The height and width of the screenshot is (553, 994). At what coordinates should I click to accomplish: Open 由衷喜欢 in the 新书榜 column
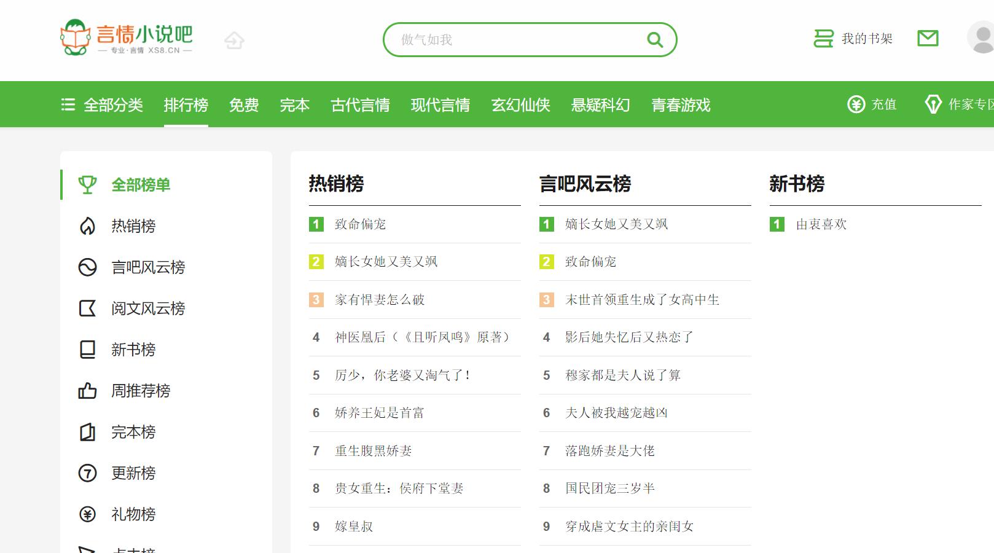[x=821, y=224]
